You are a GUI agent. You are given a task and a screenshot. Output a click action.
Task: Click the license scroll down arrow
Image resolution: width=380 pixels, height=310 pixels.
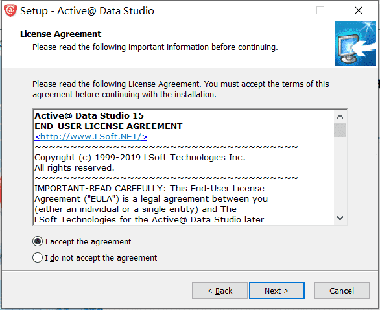pos(340,218)
